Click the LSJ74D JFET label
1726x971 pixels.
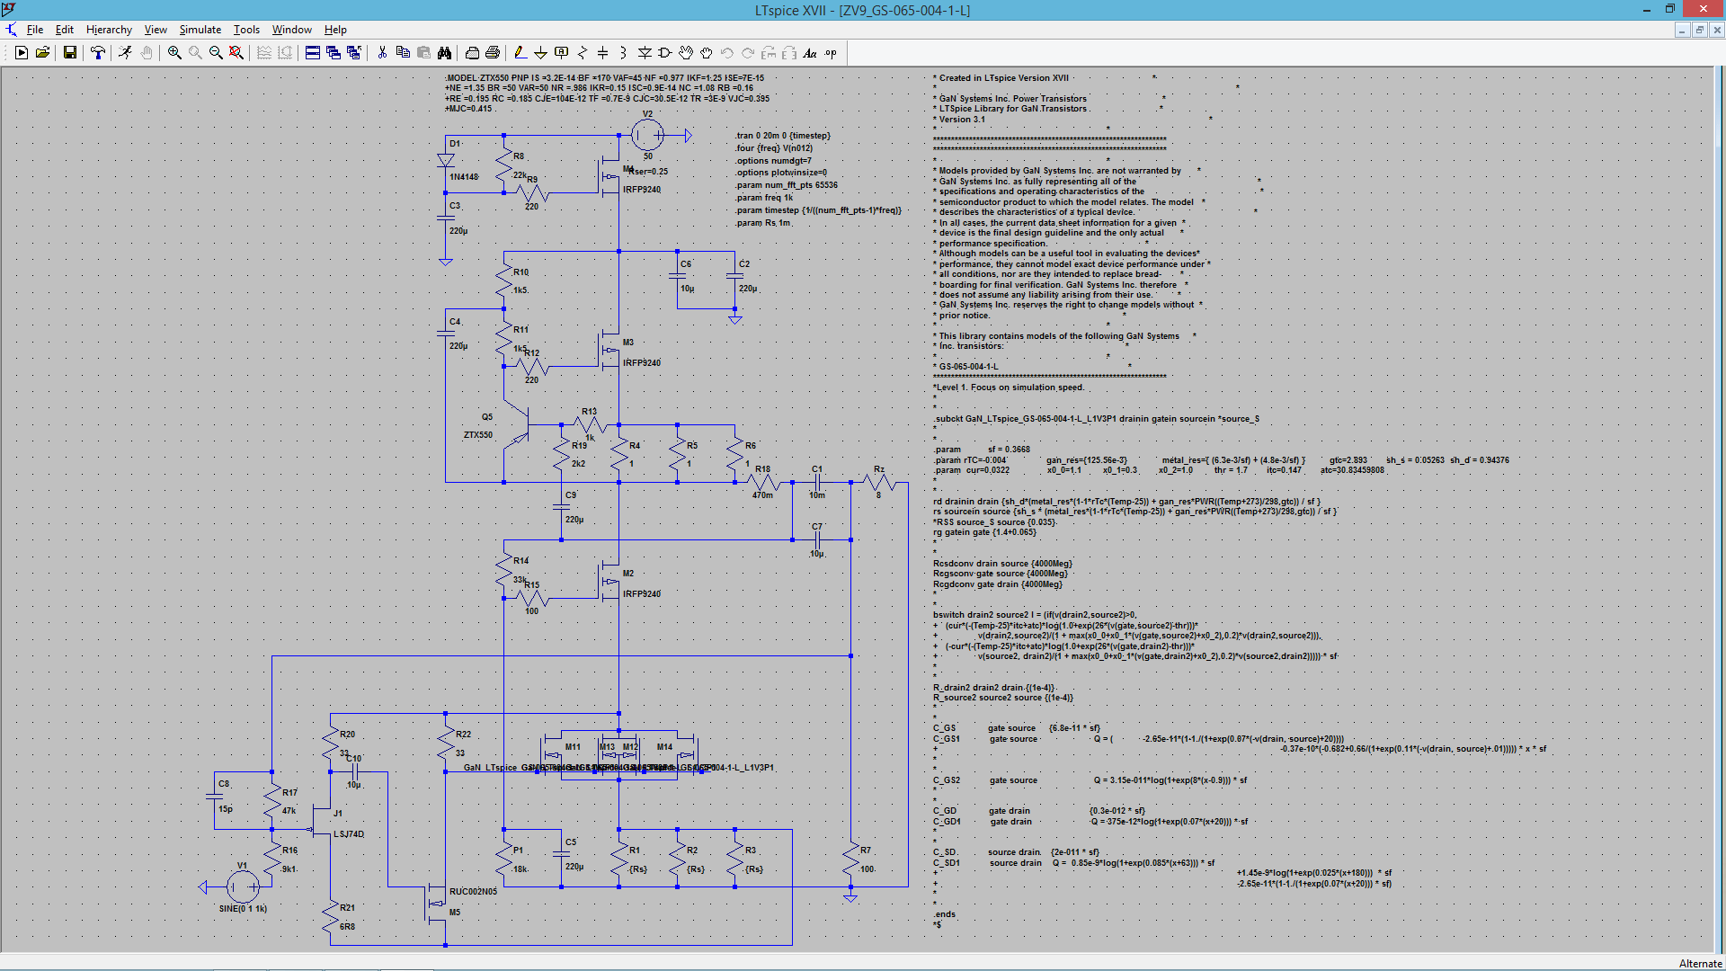(349, 834)
